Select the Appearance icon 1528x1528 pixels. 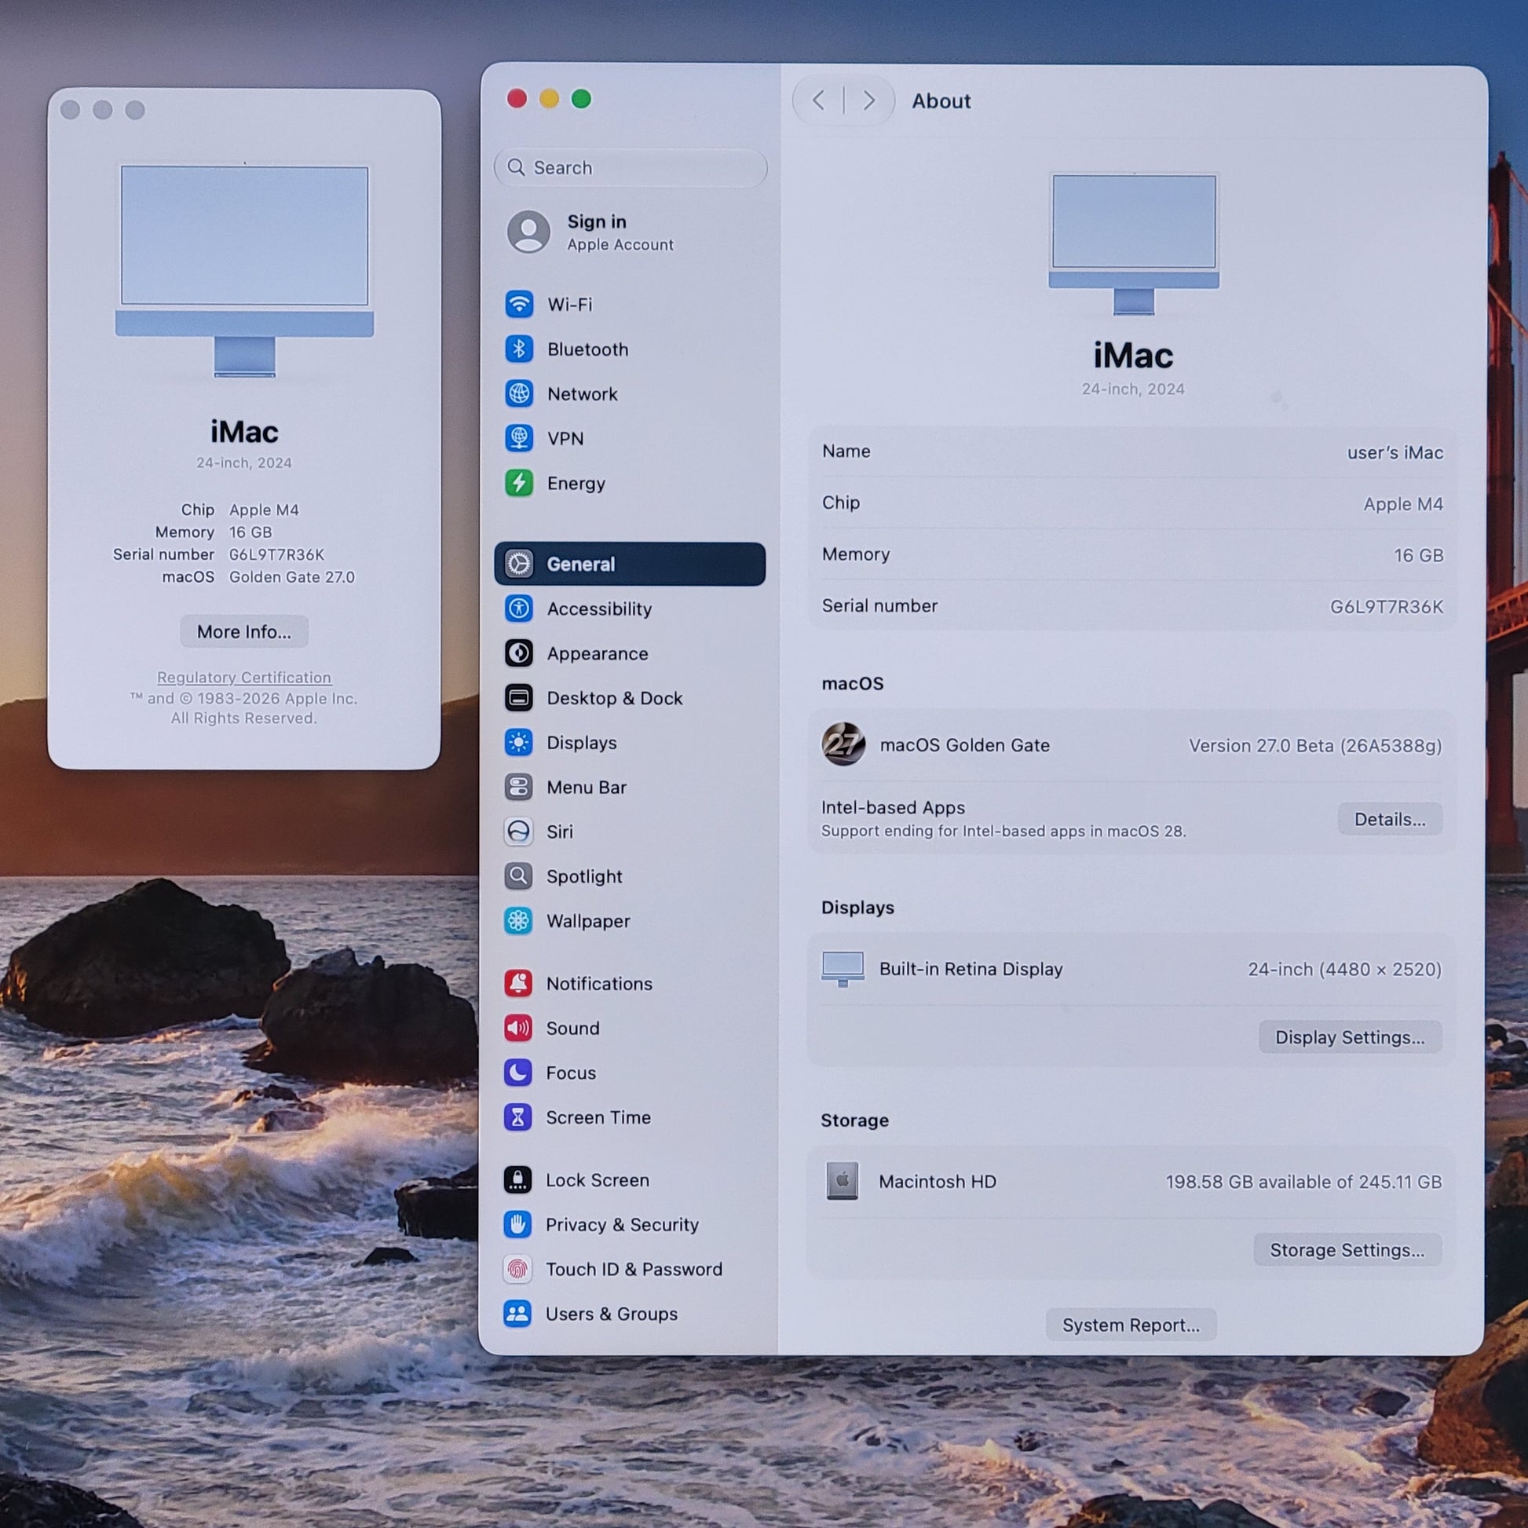click(519, 653)
